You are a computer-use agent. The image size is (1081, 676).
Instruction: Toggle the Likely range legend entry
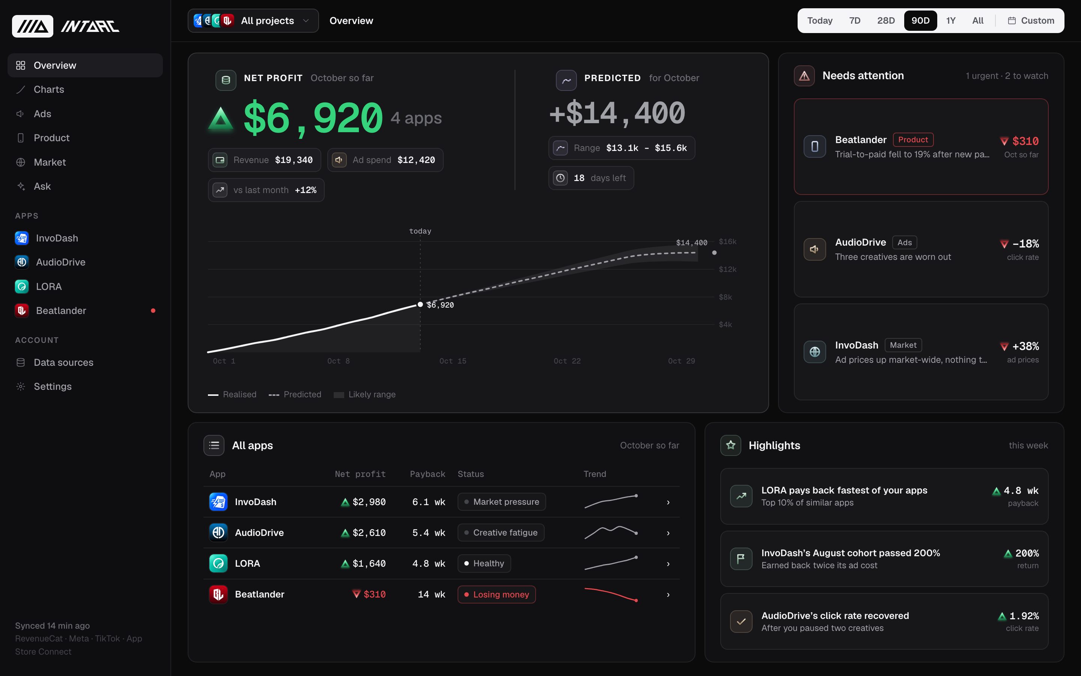pyautogui.click(x=364, y=394)
